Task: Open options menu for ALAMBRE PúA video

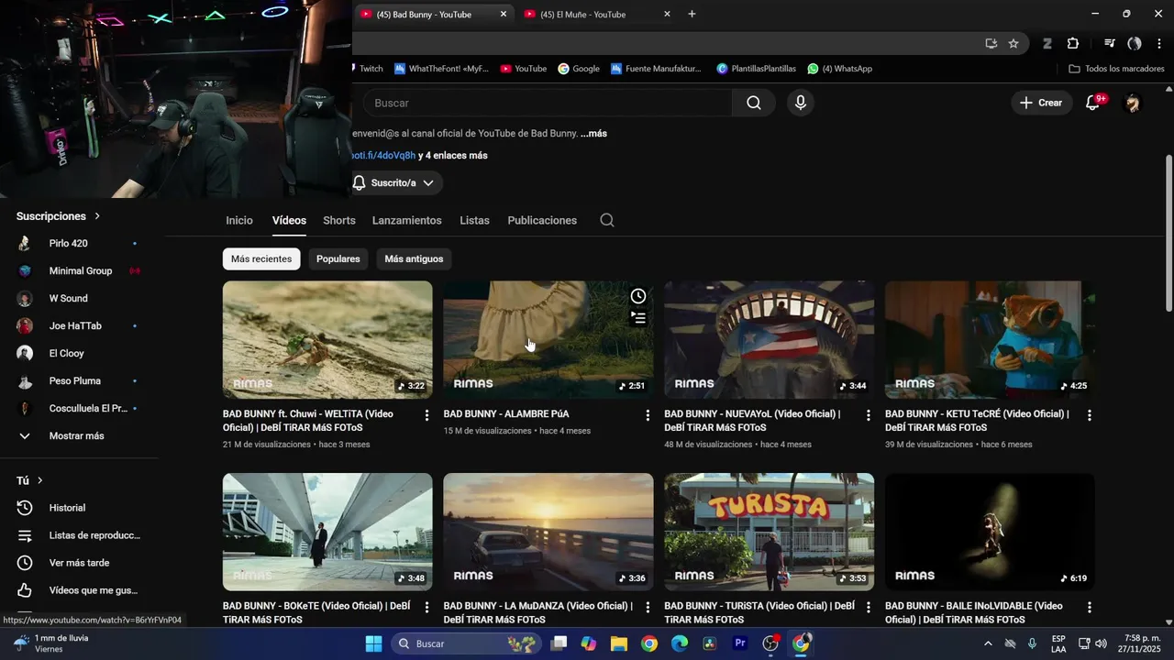Action: click(x=648, y=415)
